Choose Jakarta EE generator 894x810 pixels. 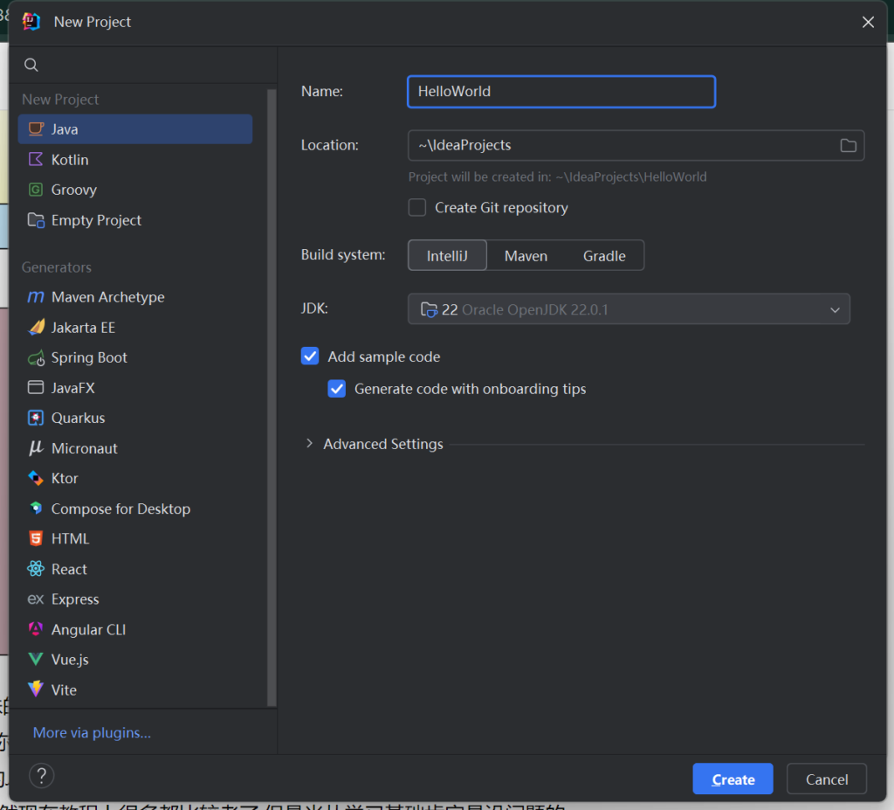pyautogui.click(x=135, y=327)
